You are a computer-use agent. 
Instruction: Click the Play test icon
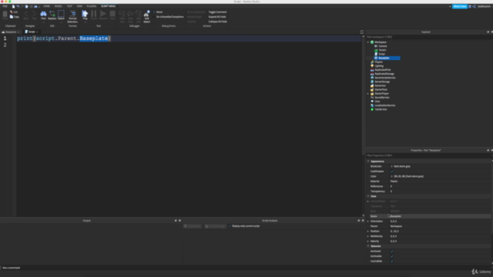(85, 14)
